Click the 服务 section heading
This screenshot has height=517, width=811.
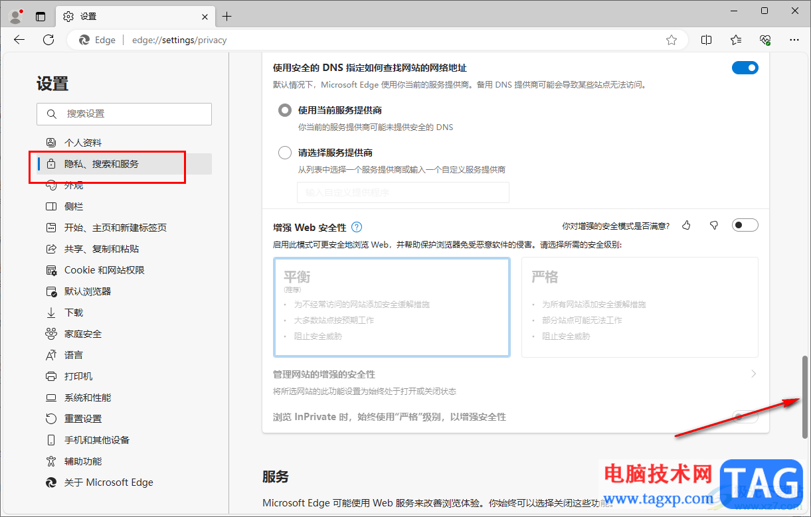pos(276,477)
